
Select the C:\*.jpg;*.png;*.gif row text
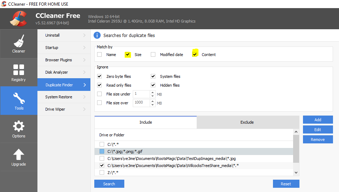click(x=125, y=151)
